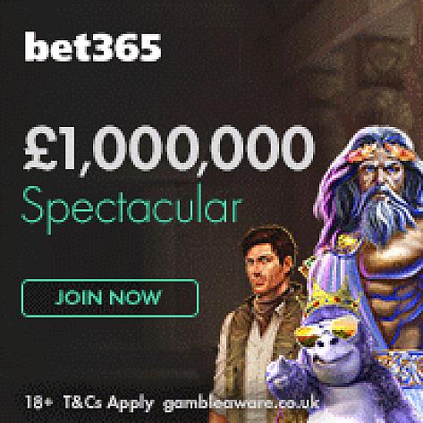Click the bet365 logo

[x=93, y=47]
